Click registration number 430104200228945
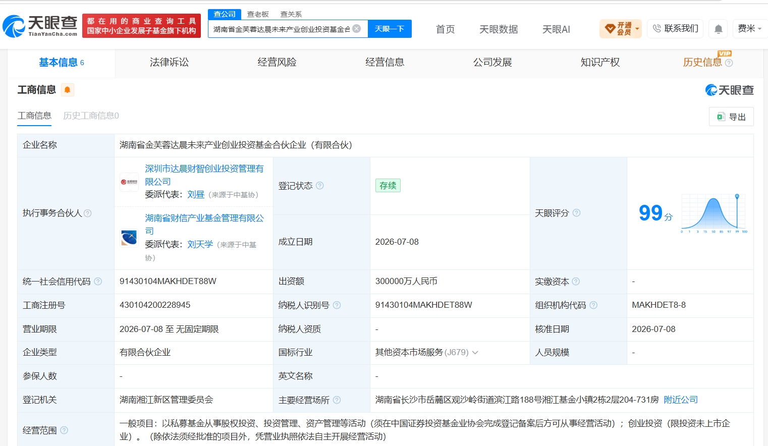This screenshot has height=446, width=768. coord(155,305)
